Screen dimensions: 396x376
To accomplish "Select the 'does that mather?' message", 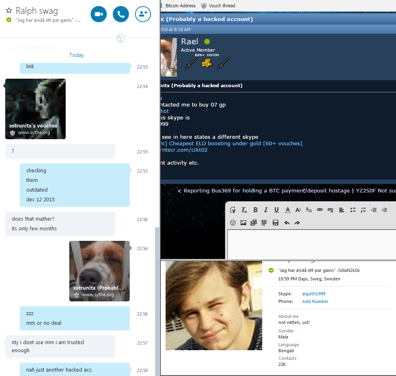I will pos(33,219).
